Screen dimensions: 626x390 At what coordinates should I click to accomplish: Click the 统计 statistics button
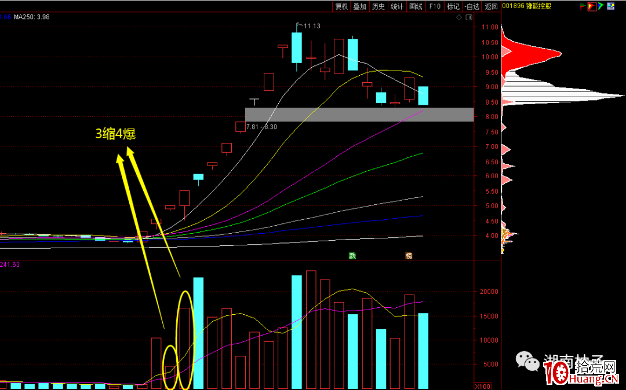[x=396, y=6]
